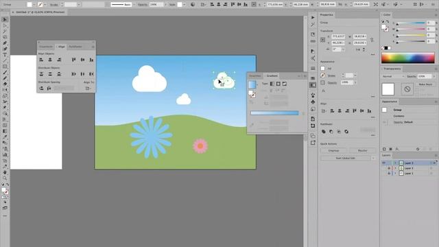
Task: Click the Make Mask button
Action: (x=425, y=84)
